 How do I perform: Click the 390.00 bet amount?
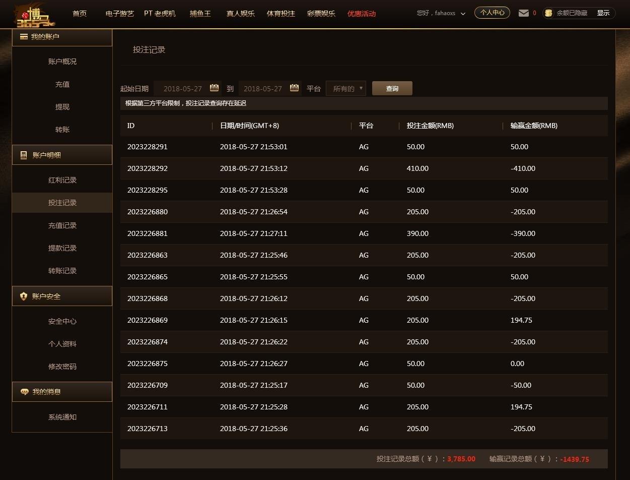tap(417, 233)
